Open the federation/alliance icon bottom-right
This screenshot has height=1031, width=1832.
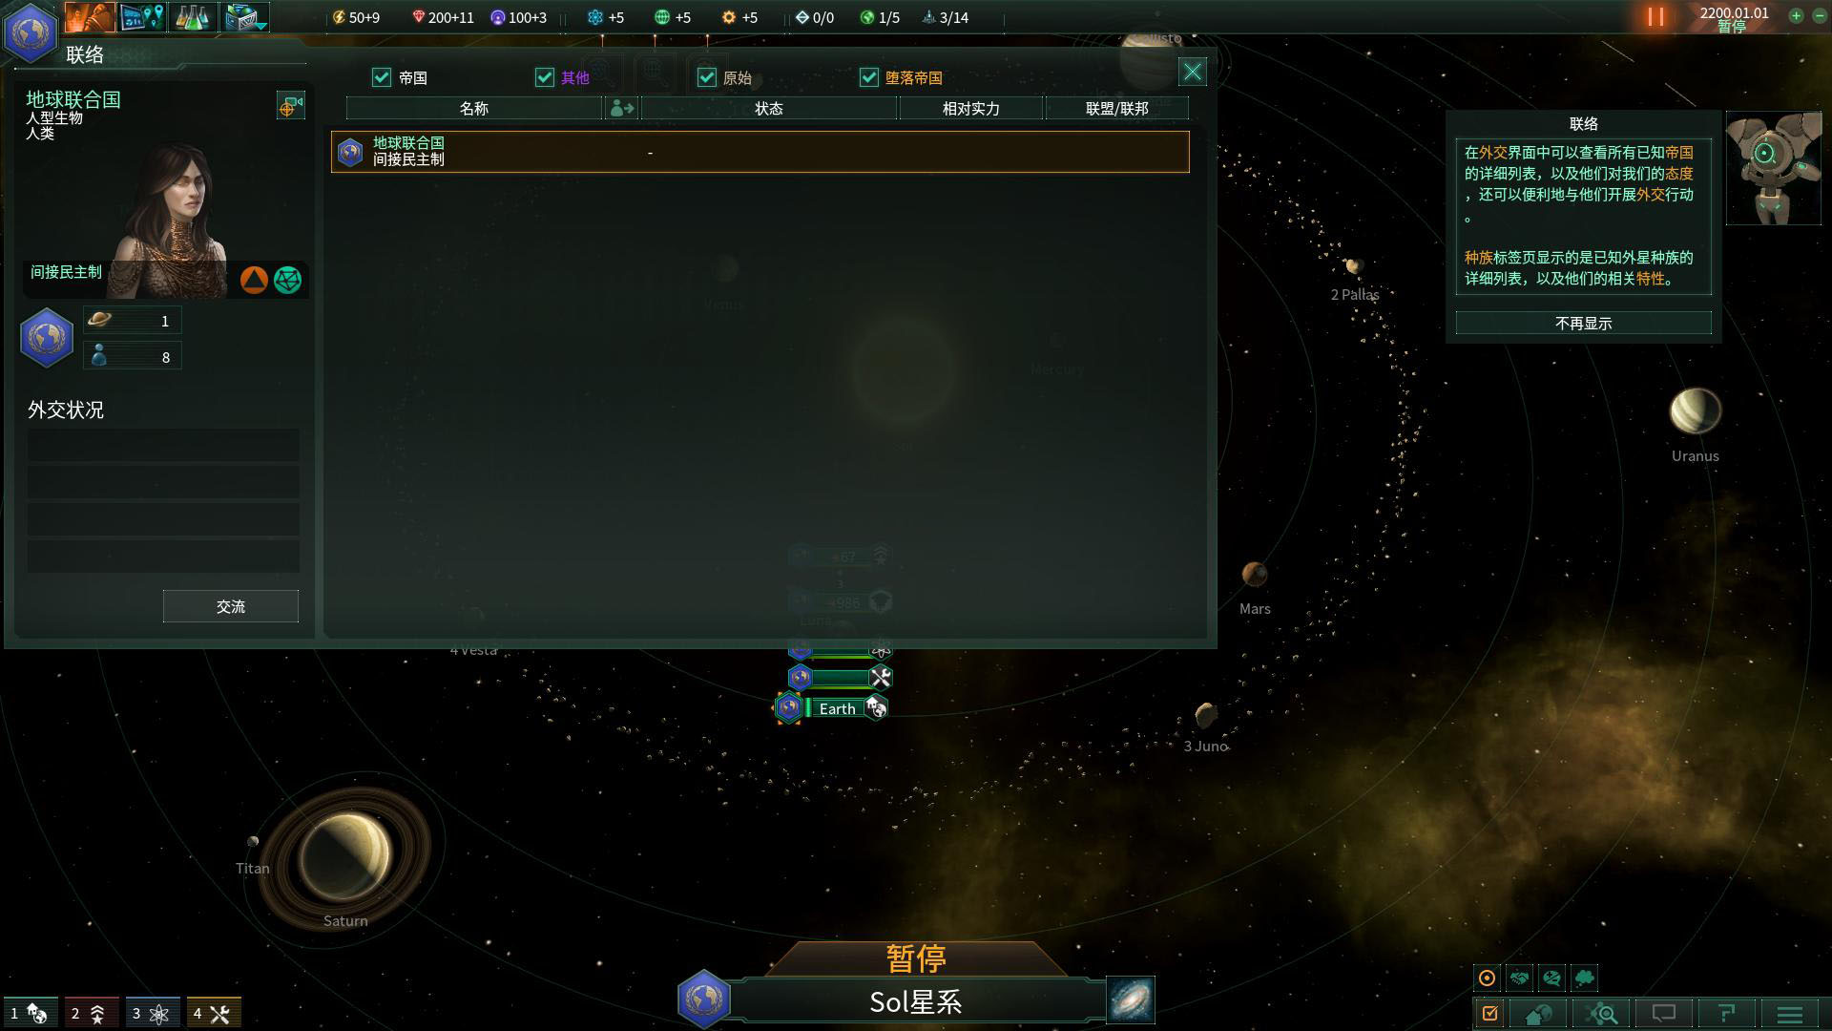(x=1520, y=978)
